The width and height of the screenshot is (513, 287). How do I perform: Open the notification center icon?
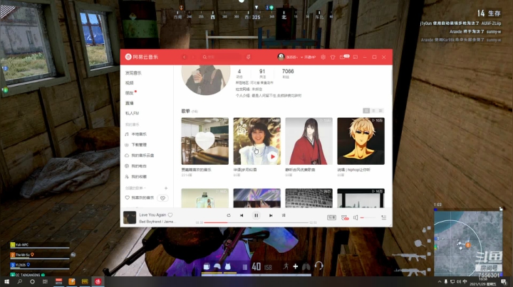point(504,282)
